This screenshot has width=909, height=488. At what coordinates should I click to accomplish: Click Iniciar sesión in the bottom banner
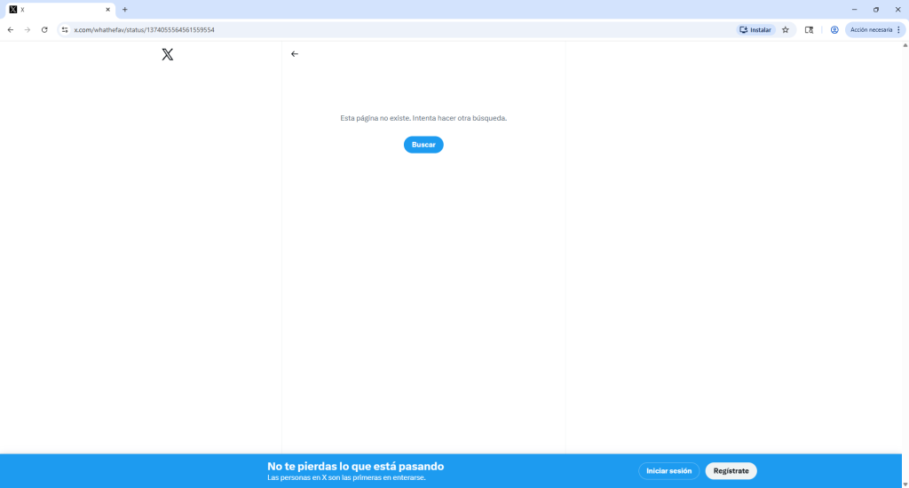[x=668, y=471]
